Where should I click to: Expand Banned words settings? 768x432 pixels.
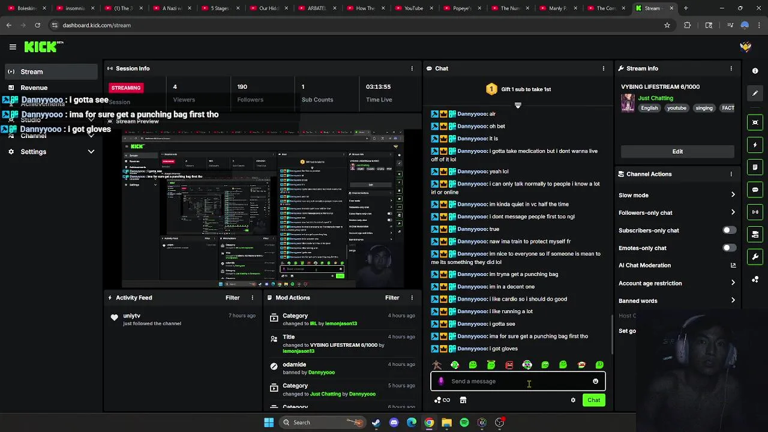(x=733, y=301)
